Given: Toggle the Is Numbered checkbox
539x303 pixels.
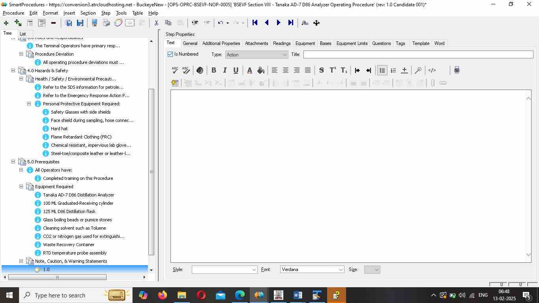Looking at the screenshot, I should tap(170, 54).
